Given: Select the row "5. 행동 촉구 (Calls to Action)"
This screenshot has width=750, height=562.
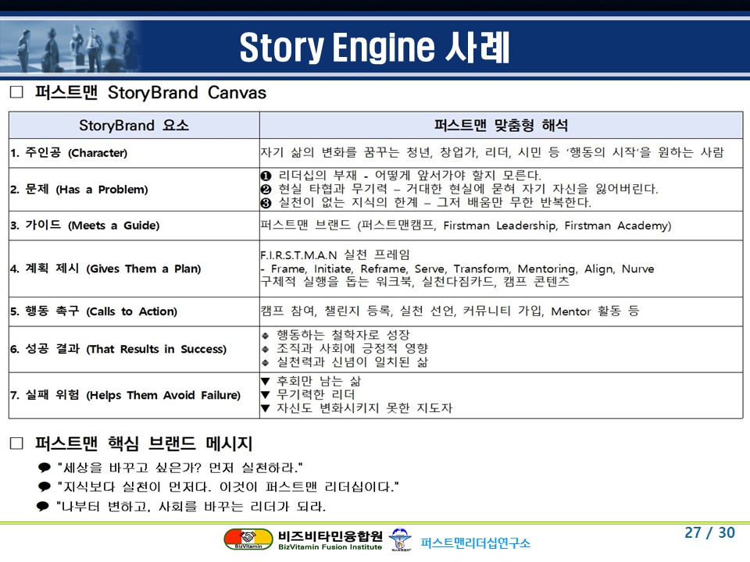Looking at the screenshot, I should pos(376,311).
